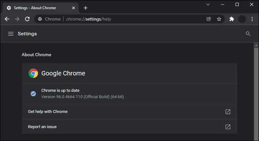Click the blue up-to-date checkmark

33,94
